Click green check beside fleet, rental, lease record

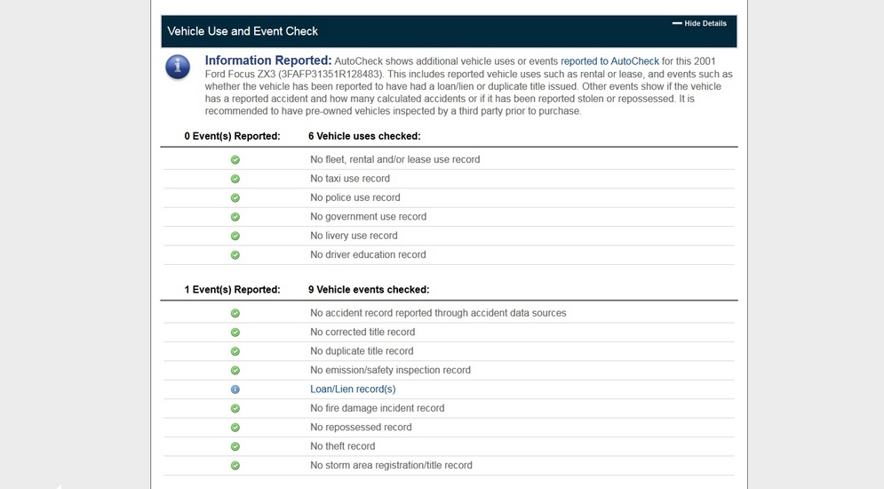coord(235,160)
